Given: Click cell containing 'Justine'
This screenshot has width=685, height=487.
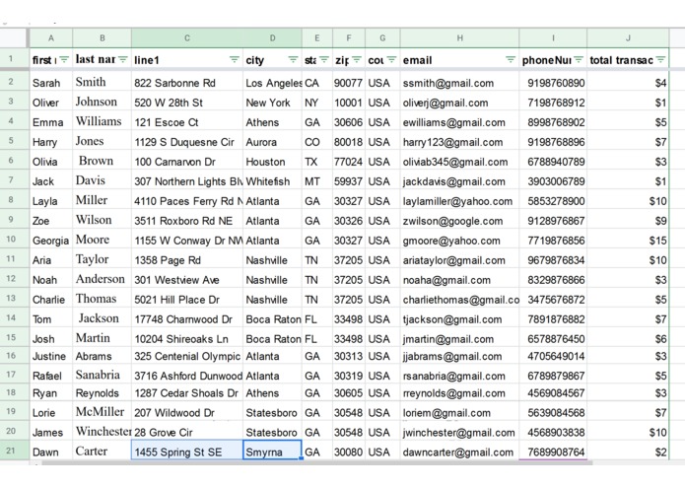Looking at the screenshot, I should [51, 356].
